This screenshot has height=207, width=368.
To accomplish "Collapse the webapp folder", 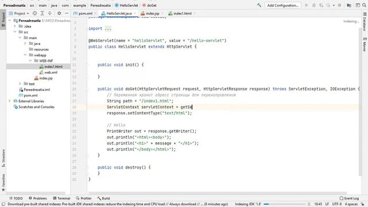I will click(x=25, y=55).
